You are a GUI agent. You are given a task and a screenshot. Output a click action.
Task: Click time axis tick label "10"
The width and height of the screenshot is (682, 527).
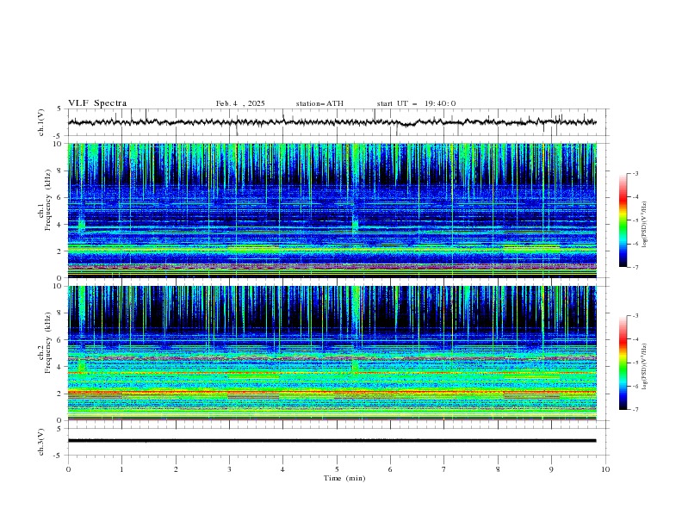605,469
